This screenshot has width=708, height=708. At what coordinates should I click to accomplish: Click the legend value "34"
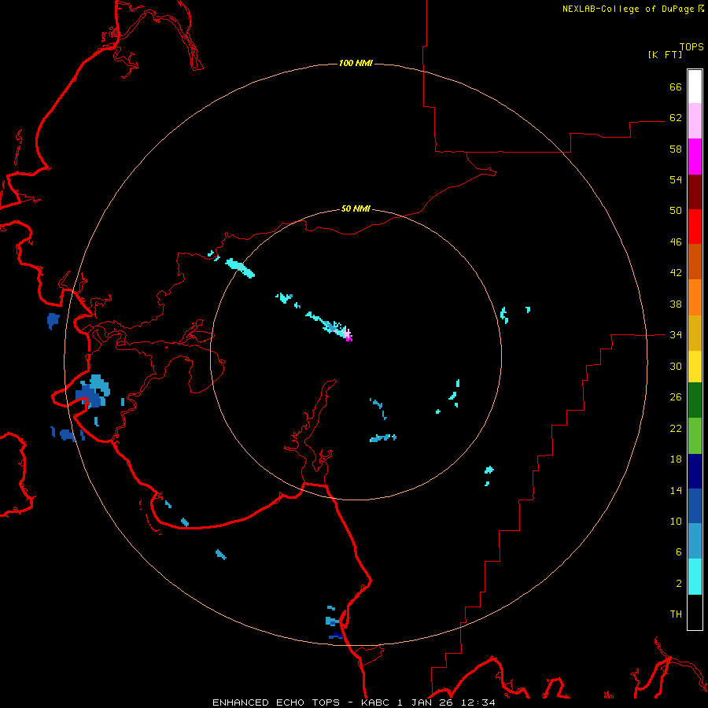pyautogui.click(x=676, y=335)
